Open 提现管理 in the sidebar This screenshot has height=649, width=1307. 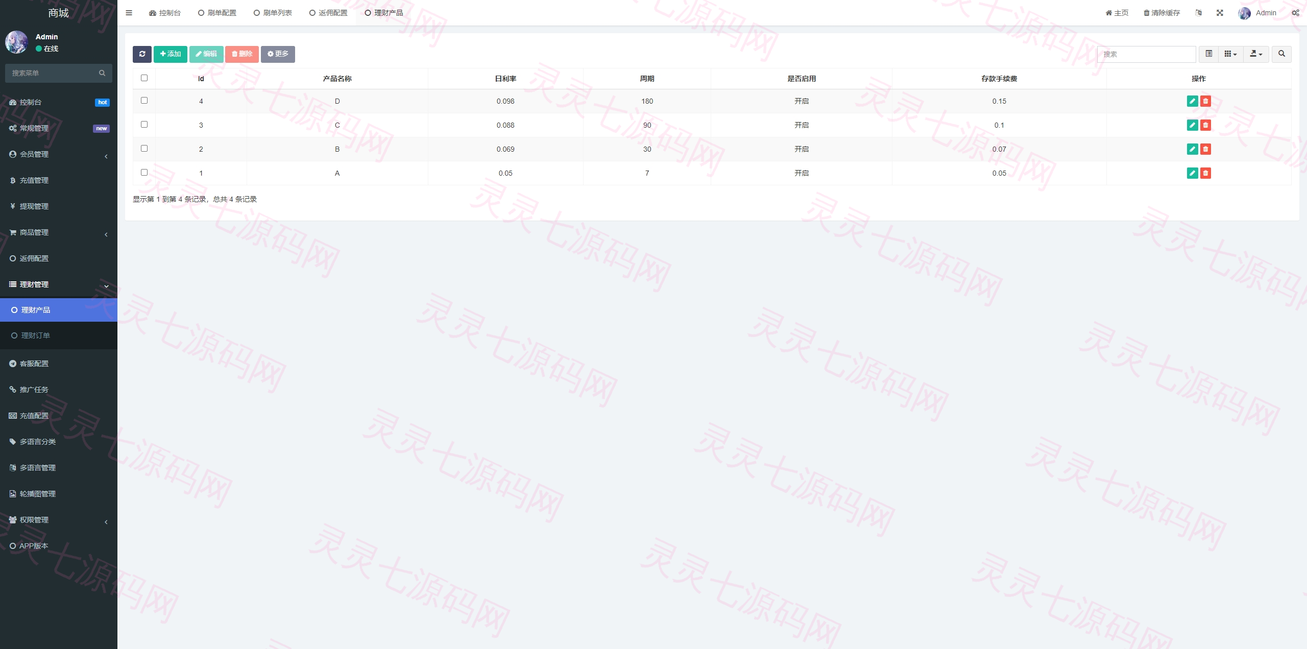coord(59,206)
